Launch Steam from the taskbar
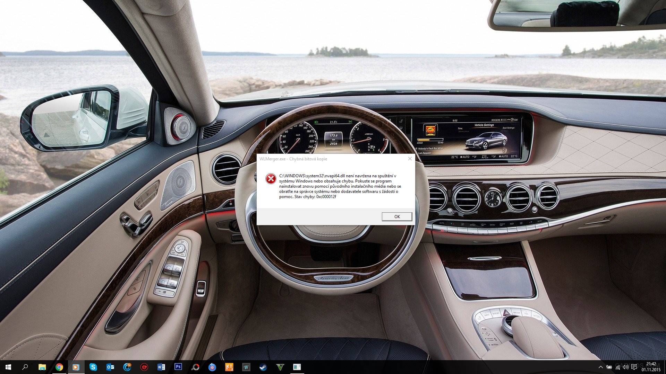666x374 pixels. (263, 367)
